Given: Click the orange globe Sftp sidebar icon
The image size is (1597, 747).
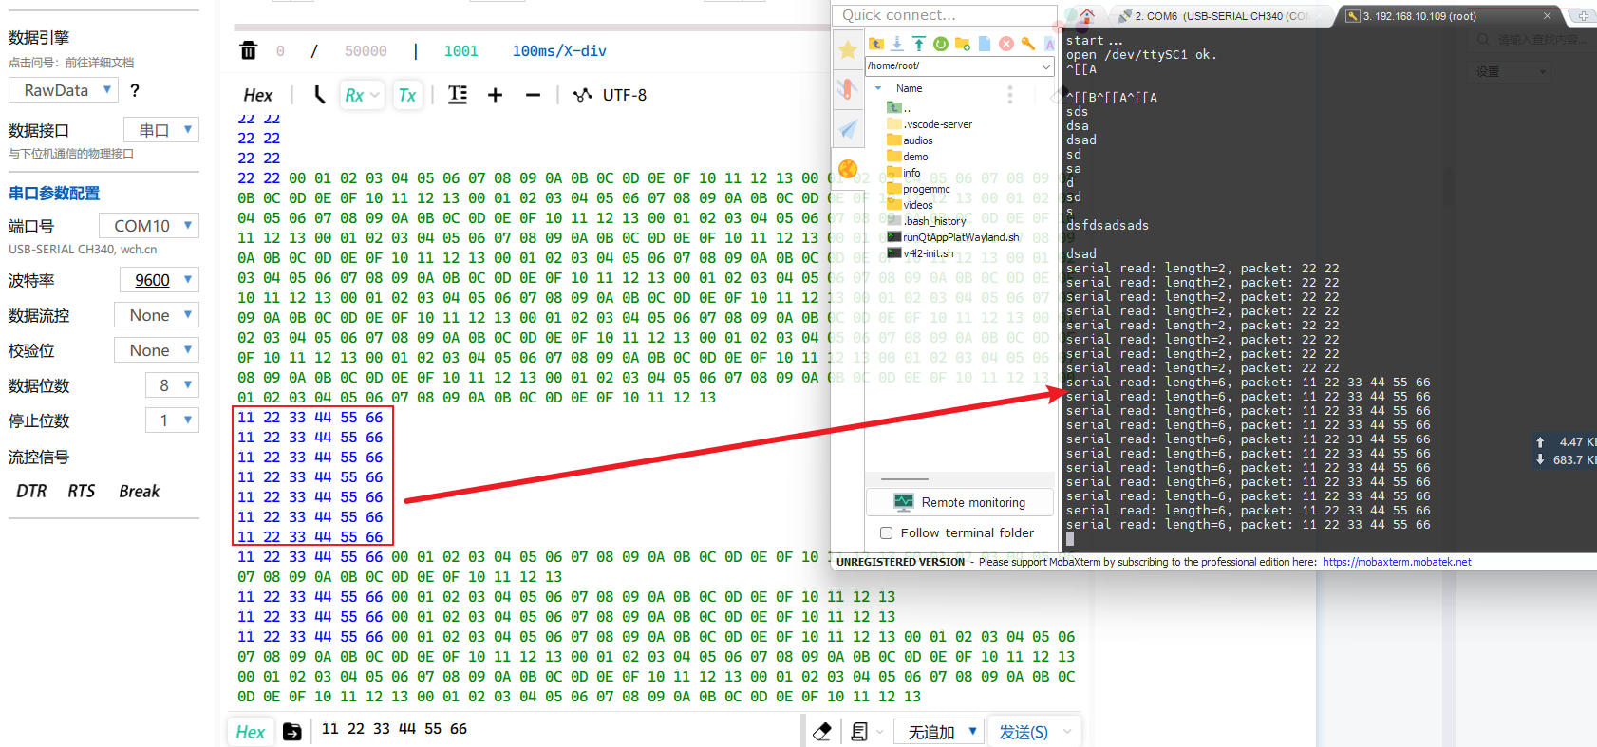Looking at the screenshot, I should tap(848, 169).
